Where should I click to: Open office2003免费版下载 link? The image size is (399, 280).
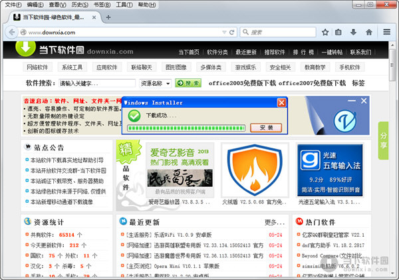click(x=242, y=83)
